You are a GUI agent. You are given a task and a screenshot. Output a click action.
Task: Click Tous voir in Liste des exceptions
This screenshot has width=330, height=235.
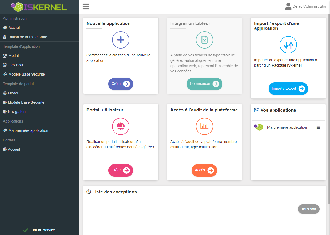[308, 209]
